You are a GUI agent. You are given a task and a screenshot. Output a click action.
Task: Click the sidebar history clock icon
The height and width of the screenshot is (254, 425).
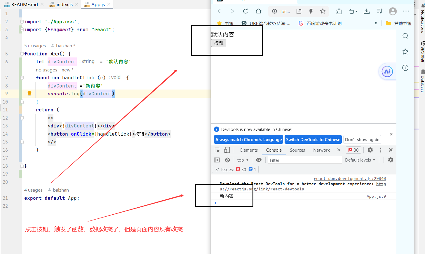click(x=405, y=68)
